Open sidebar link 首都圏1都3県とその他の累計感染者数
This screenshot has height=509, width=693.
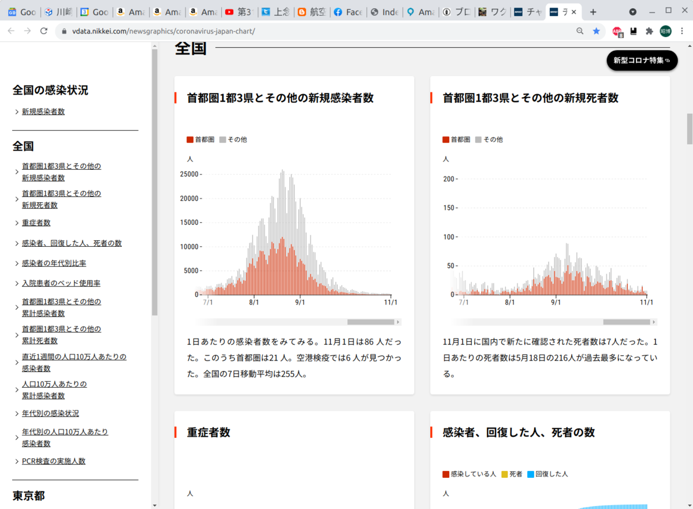(61, 307)
